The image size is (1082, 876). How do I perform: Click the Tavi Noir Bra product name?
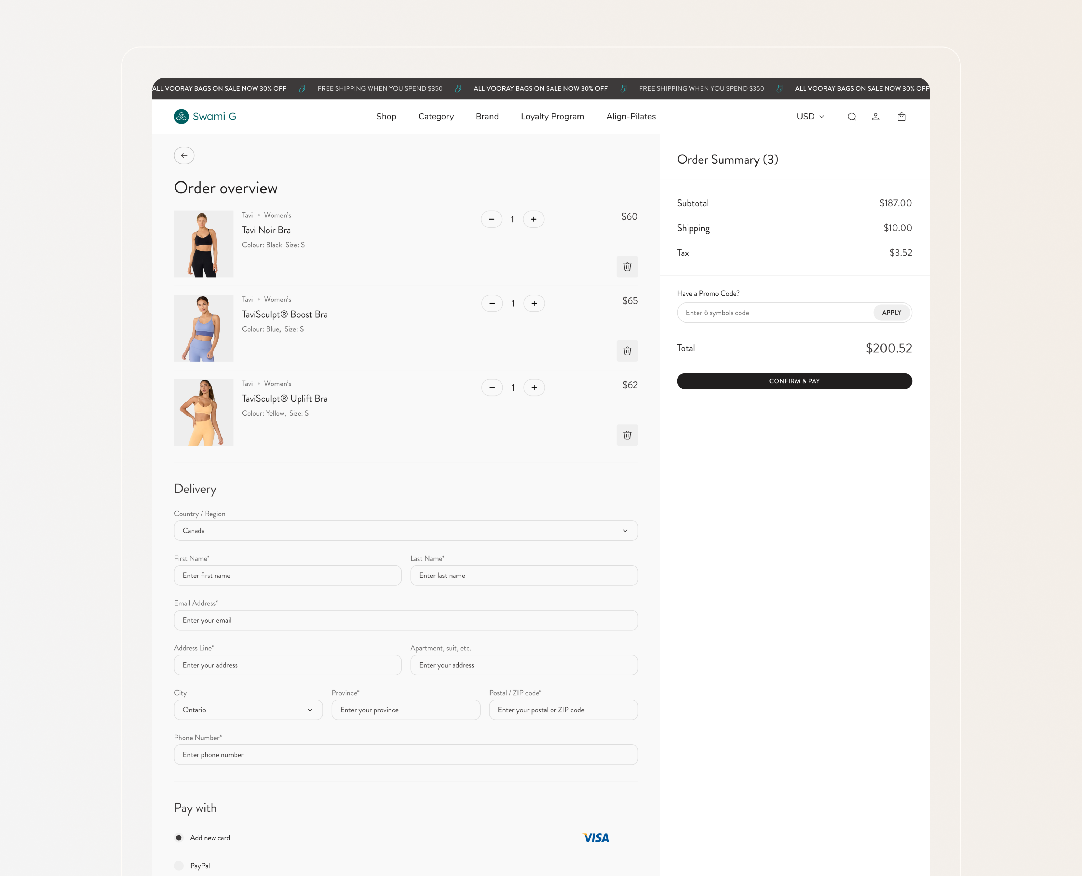tap(266, 230)
